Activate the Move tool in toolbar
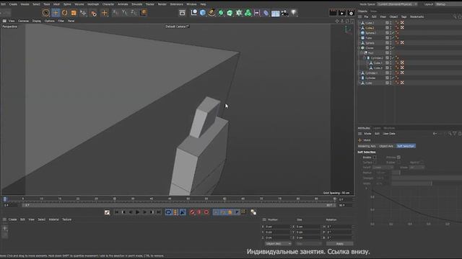This screenshot has width=462, height=259. pos(56,13)
